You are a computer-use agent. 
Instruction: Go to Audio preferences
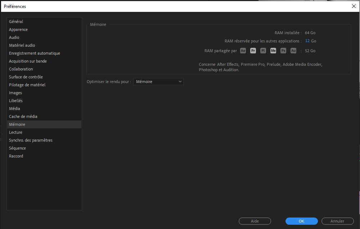tap(14, 37)
